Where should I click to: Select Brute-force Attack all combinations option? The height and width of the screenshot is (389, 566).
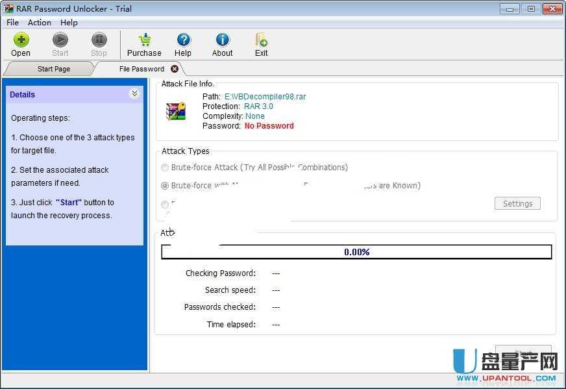pos(165,168)
